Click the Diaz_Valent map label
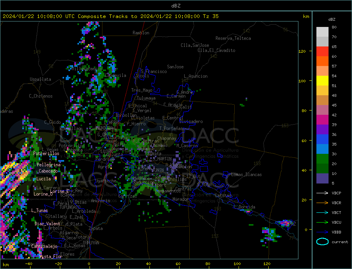Screen dimensions: 352x269 (47, 224)
